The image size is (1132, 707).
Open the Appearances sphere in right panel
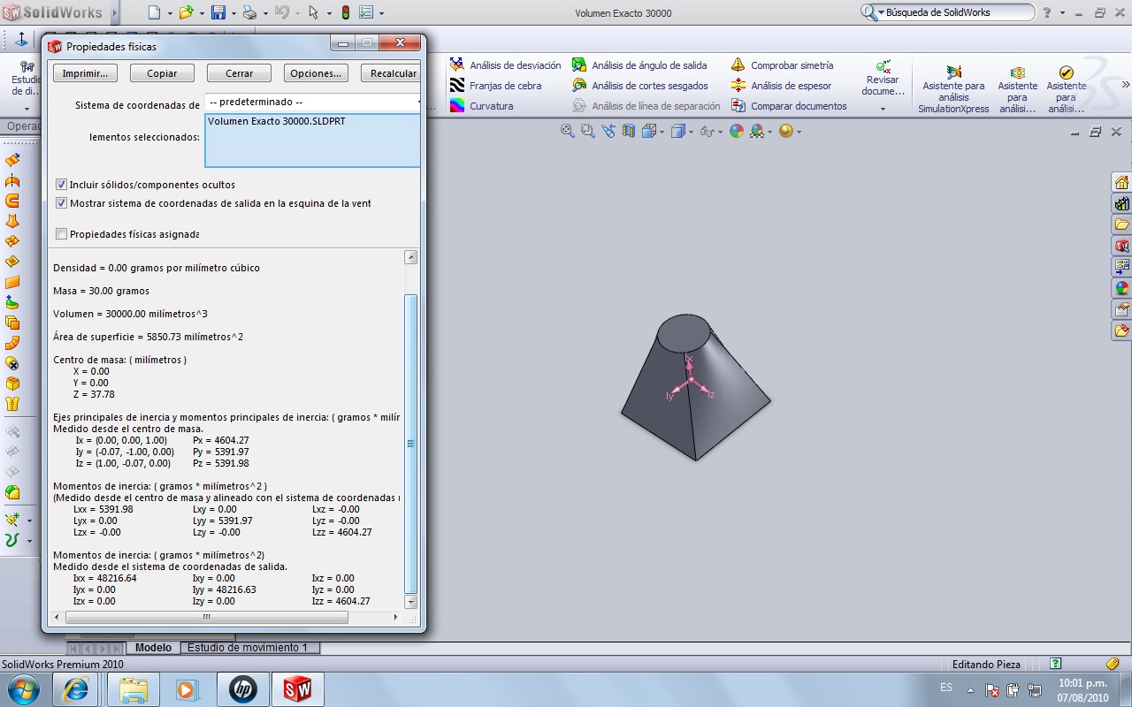(x=1121, y=288)
